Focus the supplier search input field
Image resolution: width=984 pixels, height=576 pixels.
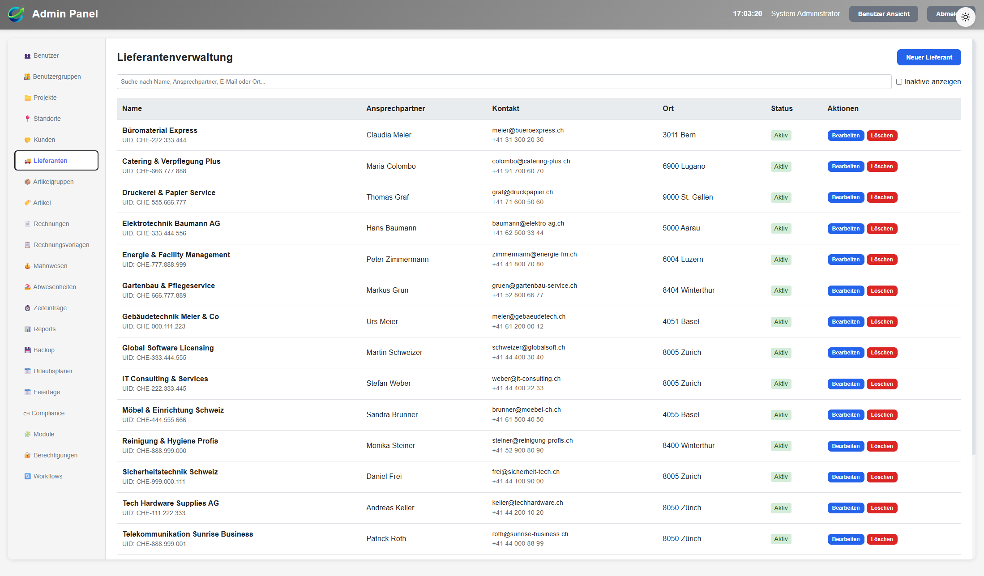504,81
